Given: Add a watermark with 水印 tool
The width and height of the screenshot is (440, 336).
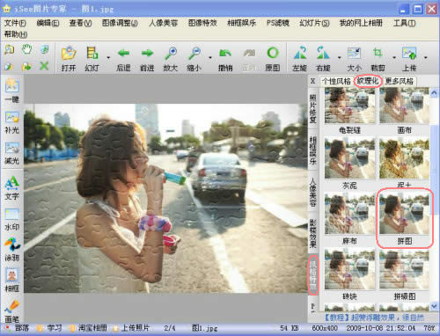Looking at the screenshot, I should (12, 219).
